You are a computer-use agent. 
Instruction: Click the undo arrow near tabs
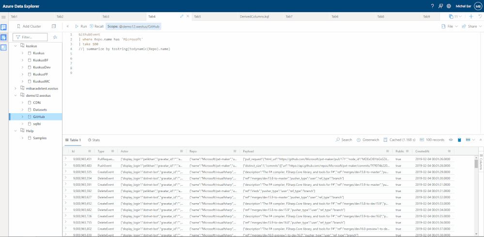(x=479, y=16)
